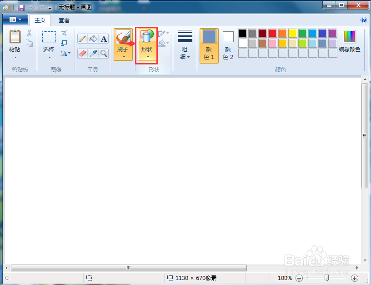Expand the Size dropdown arrow
Screen dimensions: 371x285
188,57
